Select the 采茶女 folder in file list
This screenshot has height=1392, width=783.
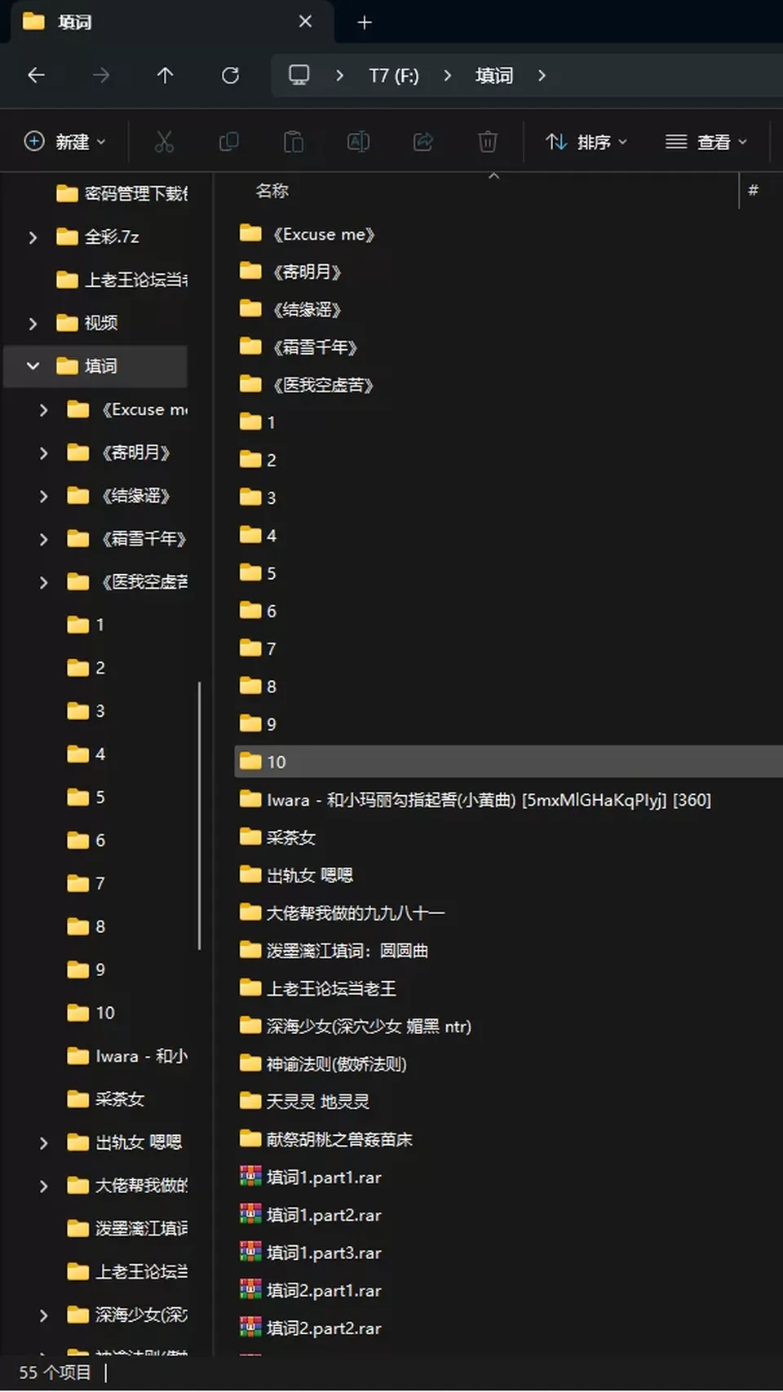(x=290, y=837)
